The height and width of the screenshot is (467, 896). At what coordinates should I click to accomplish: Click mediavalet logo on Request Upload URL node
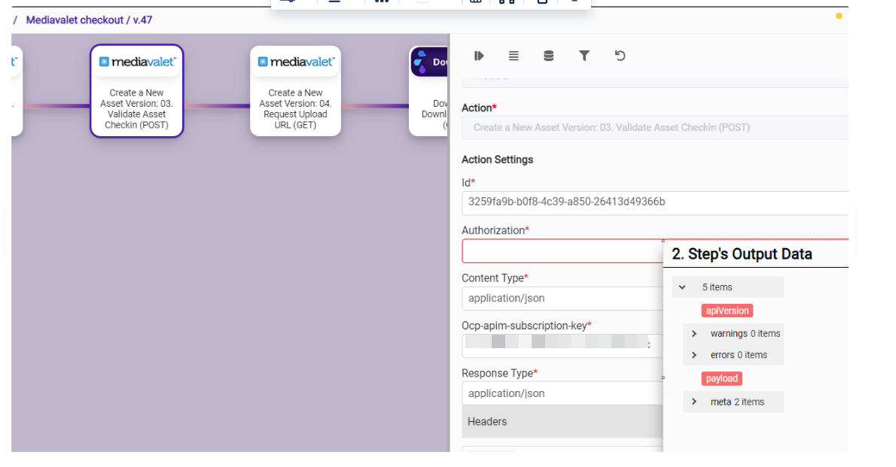click(296, 62)
